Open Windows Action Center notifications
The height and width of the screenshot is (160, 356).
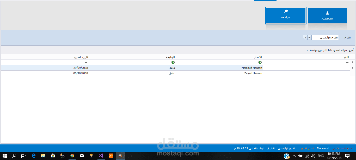point(347,156)
